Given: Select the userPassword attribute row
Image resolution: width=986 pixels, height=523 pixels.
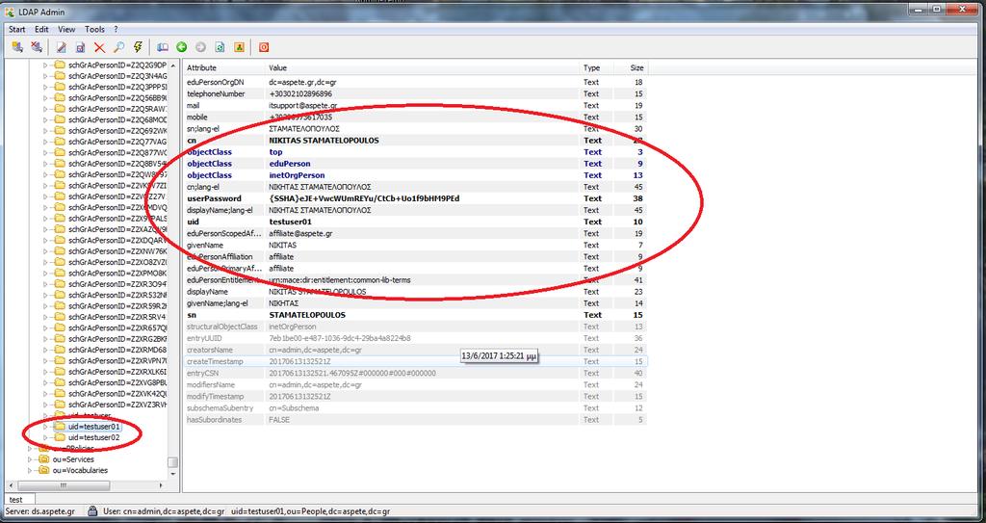Looking at the screenshot, I should point(414,198).
